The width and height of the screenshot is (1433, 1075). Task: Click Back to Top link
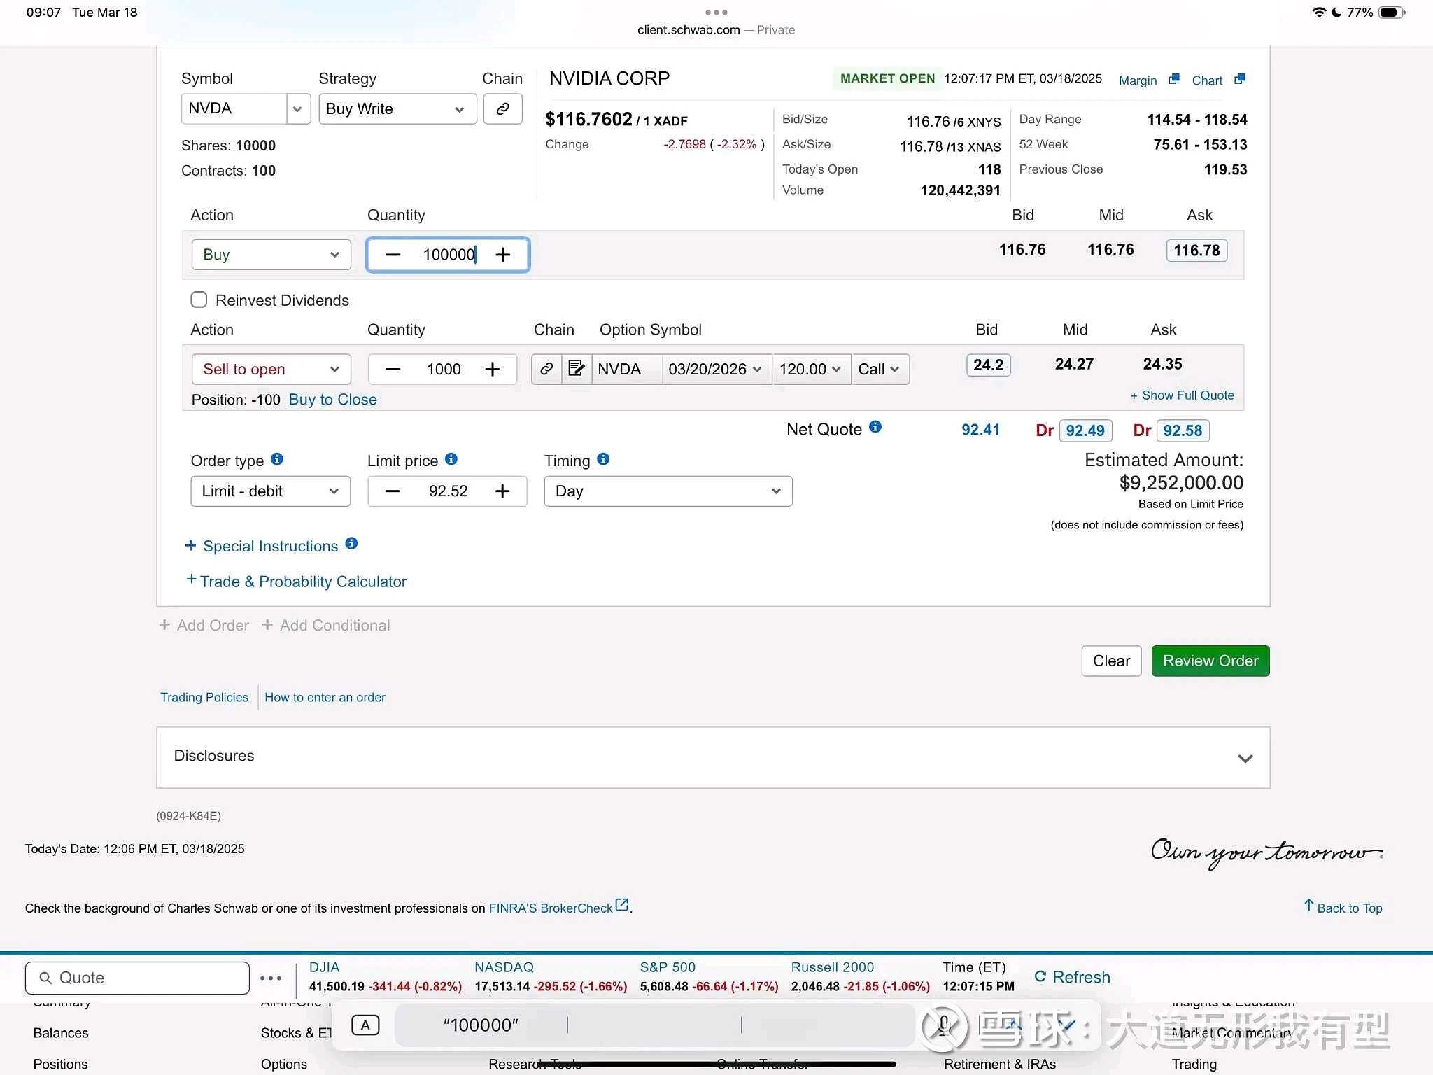[1343, 908]
